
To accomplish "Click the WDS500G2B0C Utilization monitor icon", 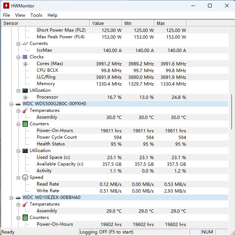I will (25, 151).
